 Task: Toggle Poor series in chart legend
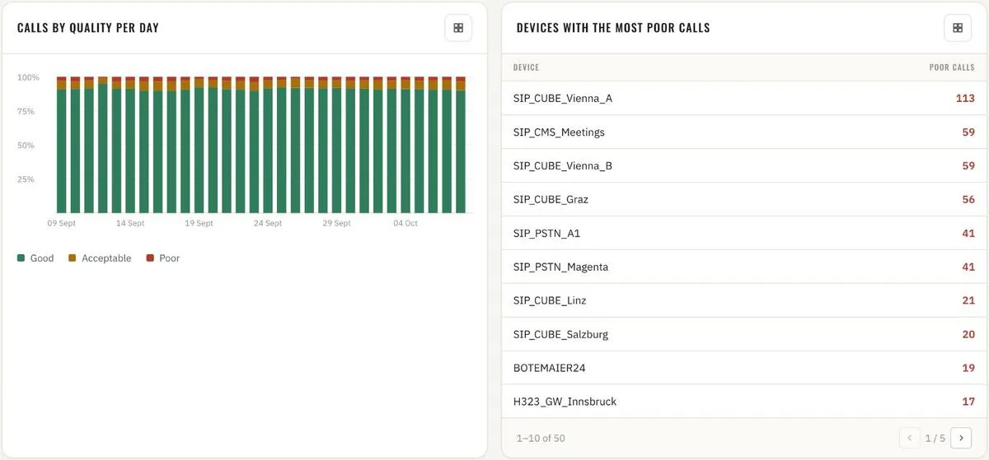click(x=162, y=258)
